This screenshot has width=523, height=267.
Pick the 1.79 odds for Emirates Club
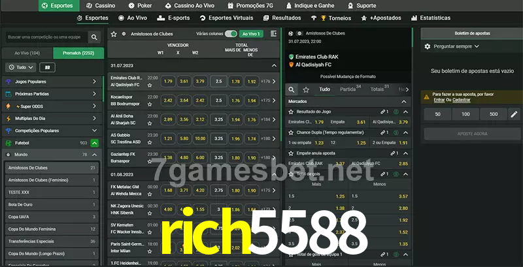click(168, 82)
